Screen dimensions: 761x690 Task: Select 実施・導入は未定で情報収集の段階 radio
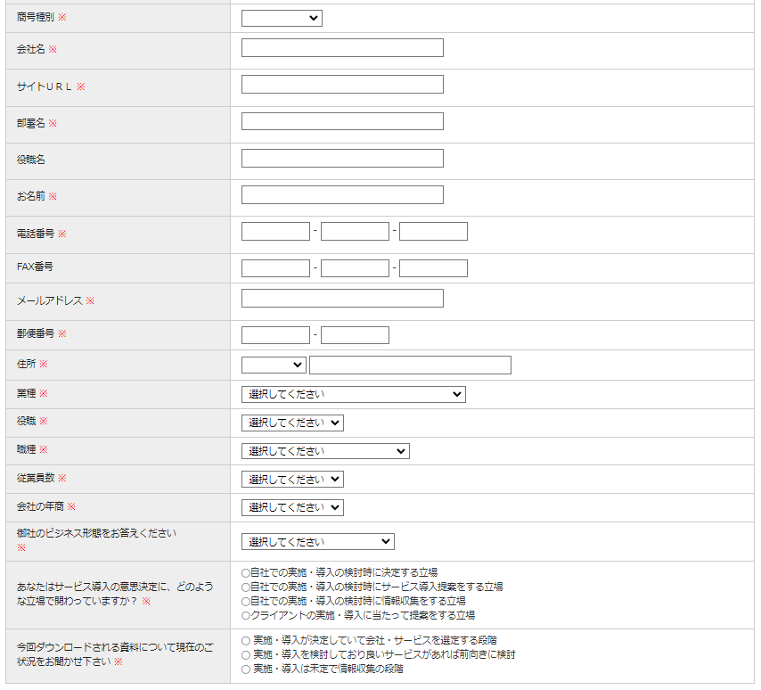click(246, 669)
